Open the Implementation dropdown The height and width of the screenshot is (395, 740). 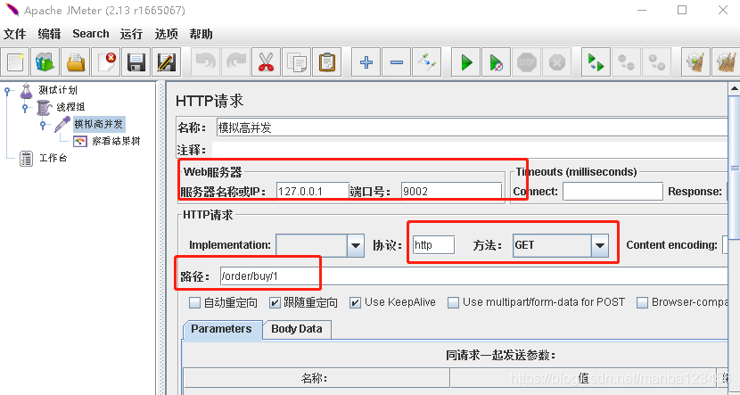pyautogui.click(x=356, y=245)
